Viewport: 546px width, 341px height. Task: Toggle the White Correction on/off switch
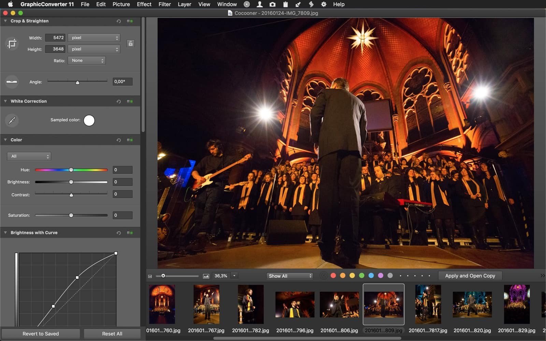coord(130,101)
